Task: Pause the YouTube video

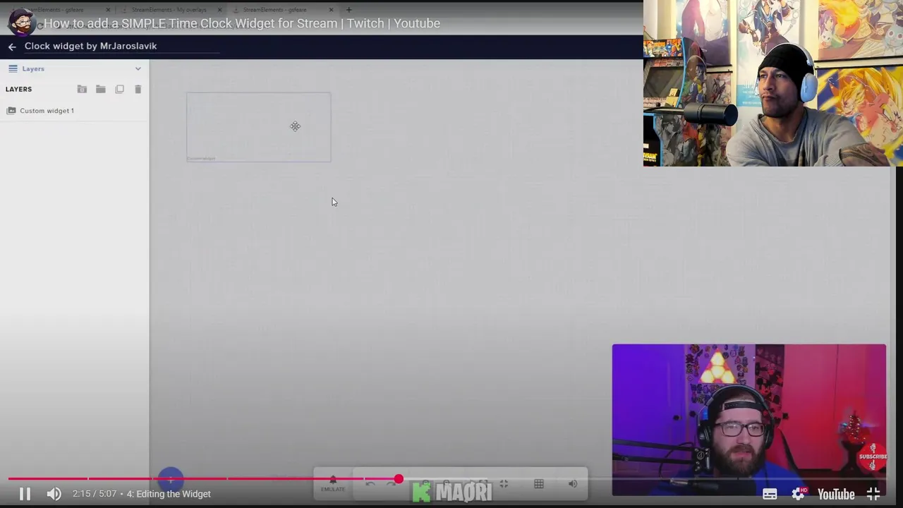Action: pyautogui.click(x=25, y=494)
